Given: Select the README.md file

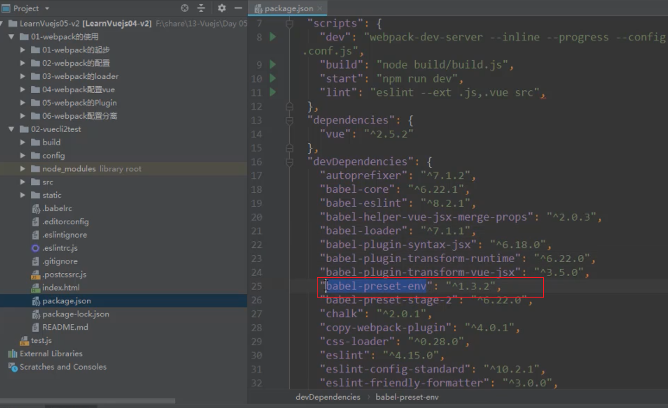Looking at the screenshot, I should [65, 327].
